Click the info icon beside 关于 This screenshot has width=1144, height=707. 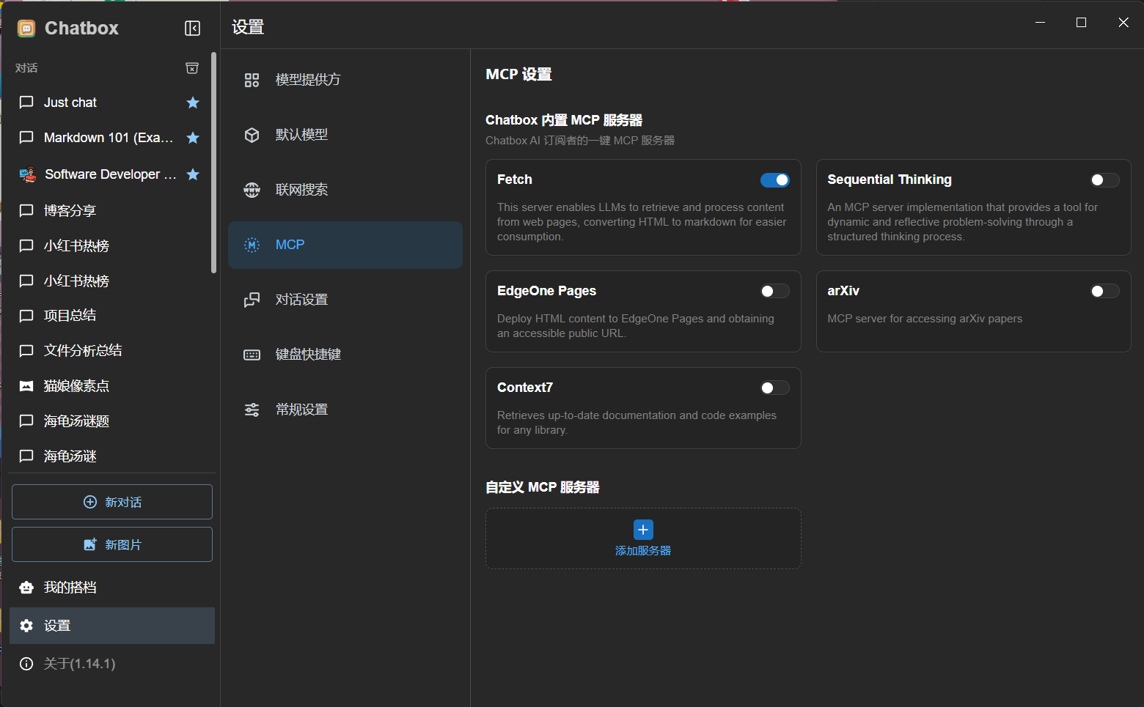[x=26, y=664]
